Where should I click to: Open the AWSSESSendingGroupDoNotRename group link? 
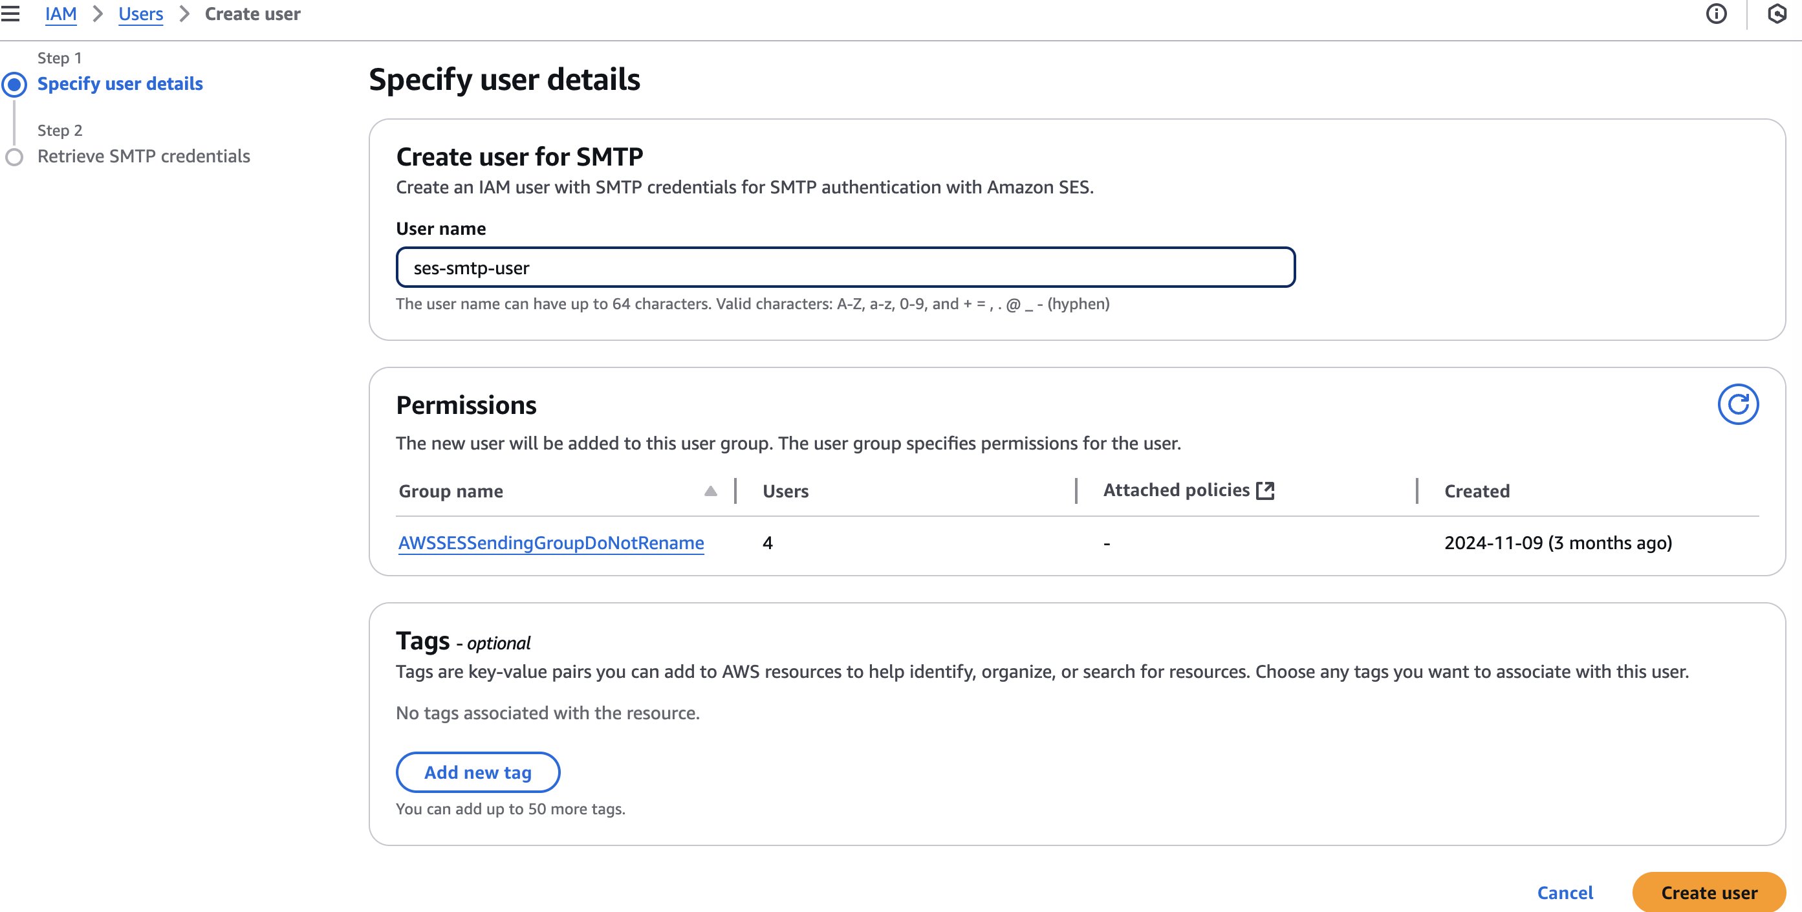click(550, 543)
